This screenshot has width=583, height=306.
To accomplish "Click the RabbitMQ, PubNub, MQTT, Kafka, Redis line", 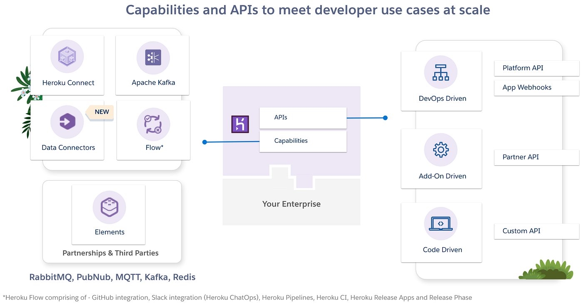I will pos(112,277).
